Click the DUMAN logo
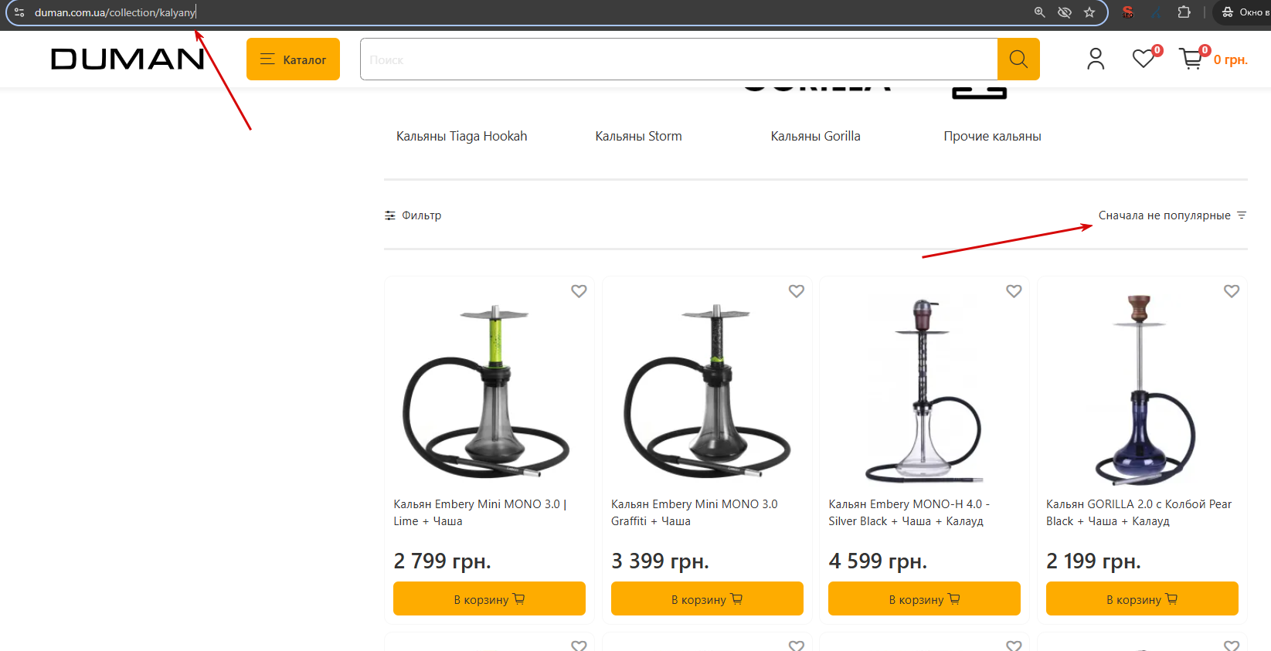 click(127, 59)
